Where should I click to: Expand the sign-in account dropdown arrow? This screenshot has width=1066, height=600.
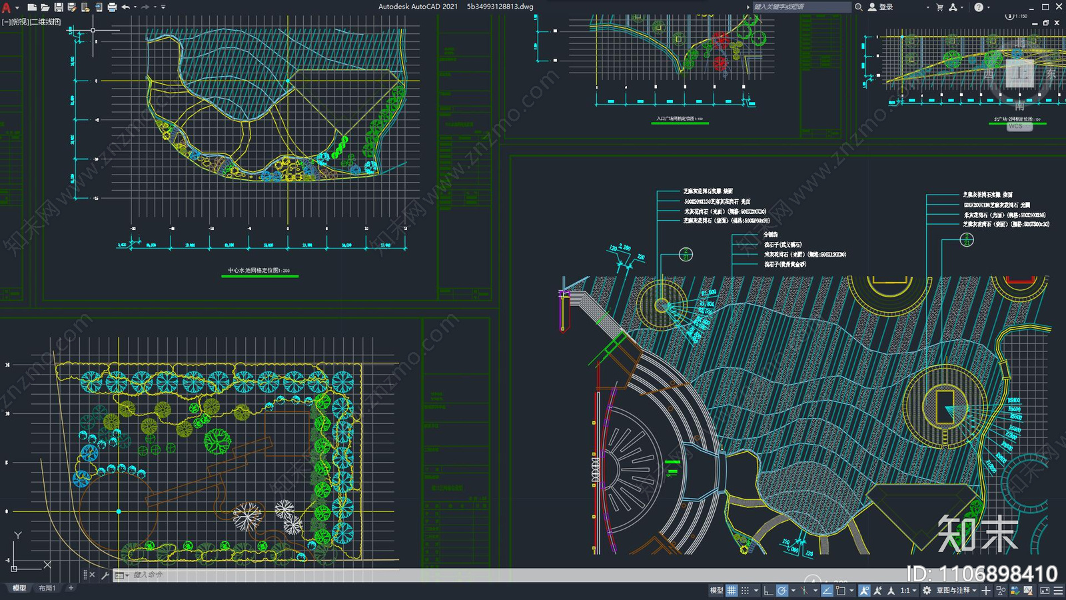927,7
